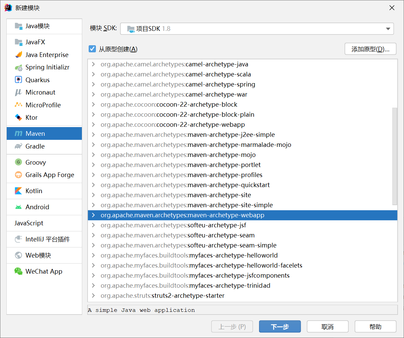The width and height of the screenshot is (404, 338).
Task: Close the 新建模块 dialog
Action: [x=392, y=8]
